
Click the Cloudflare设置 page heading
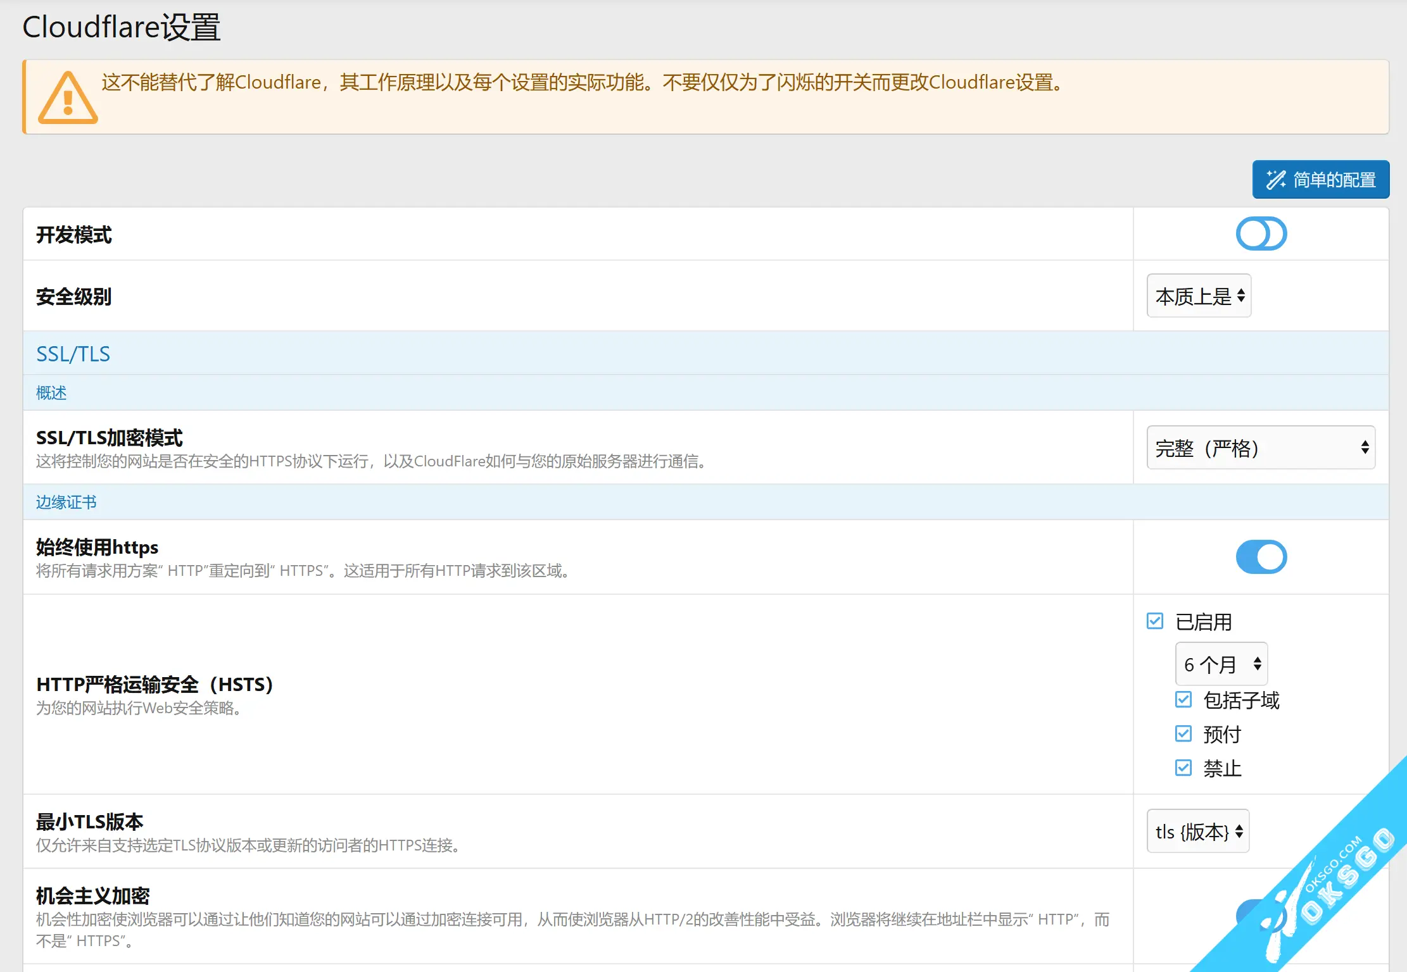[x=121, y=27]
